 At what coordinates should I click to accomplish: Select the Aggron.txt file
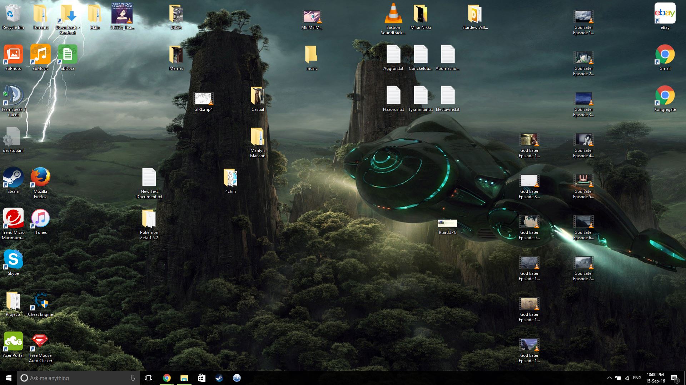coord(393,58)
